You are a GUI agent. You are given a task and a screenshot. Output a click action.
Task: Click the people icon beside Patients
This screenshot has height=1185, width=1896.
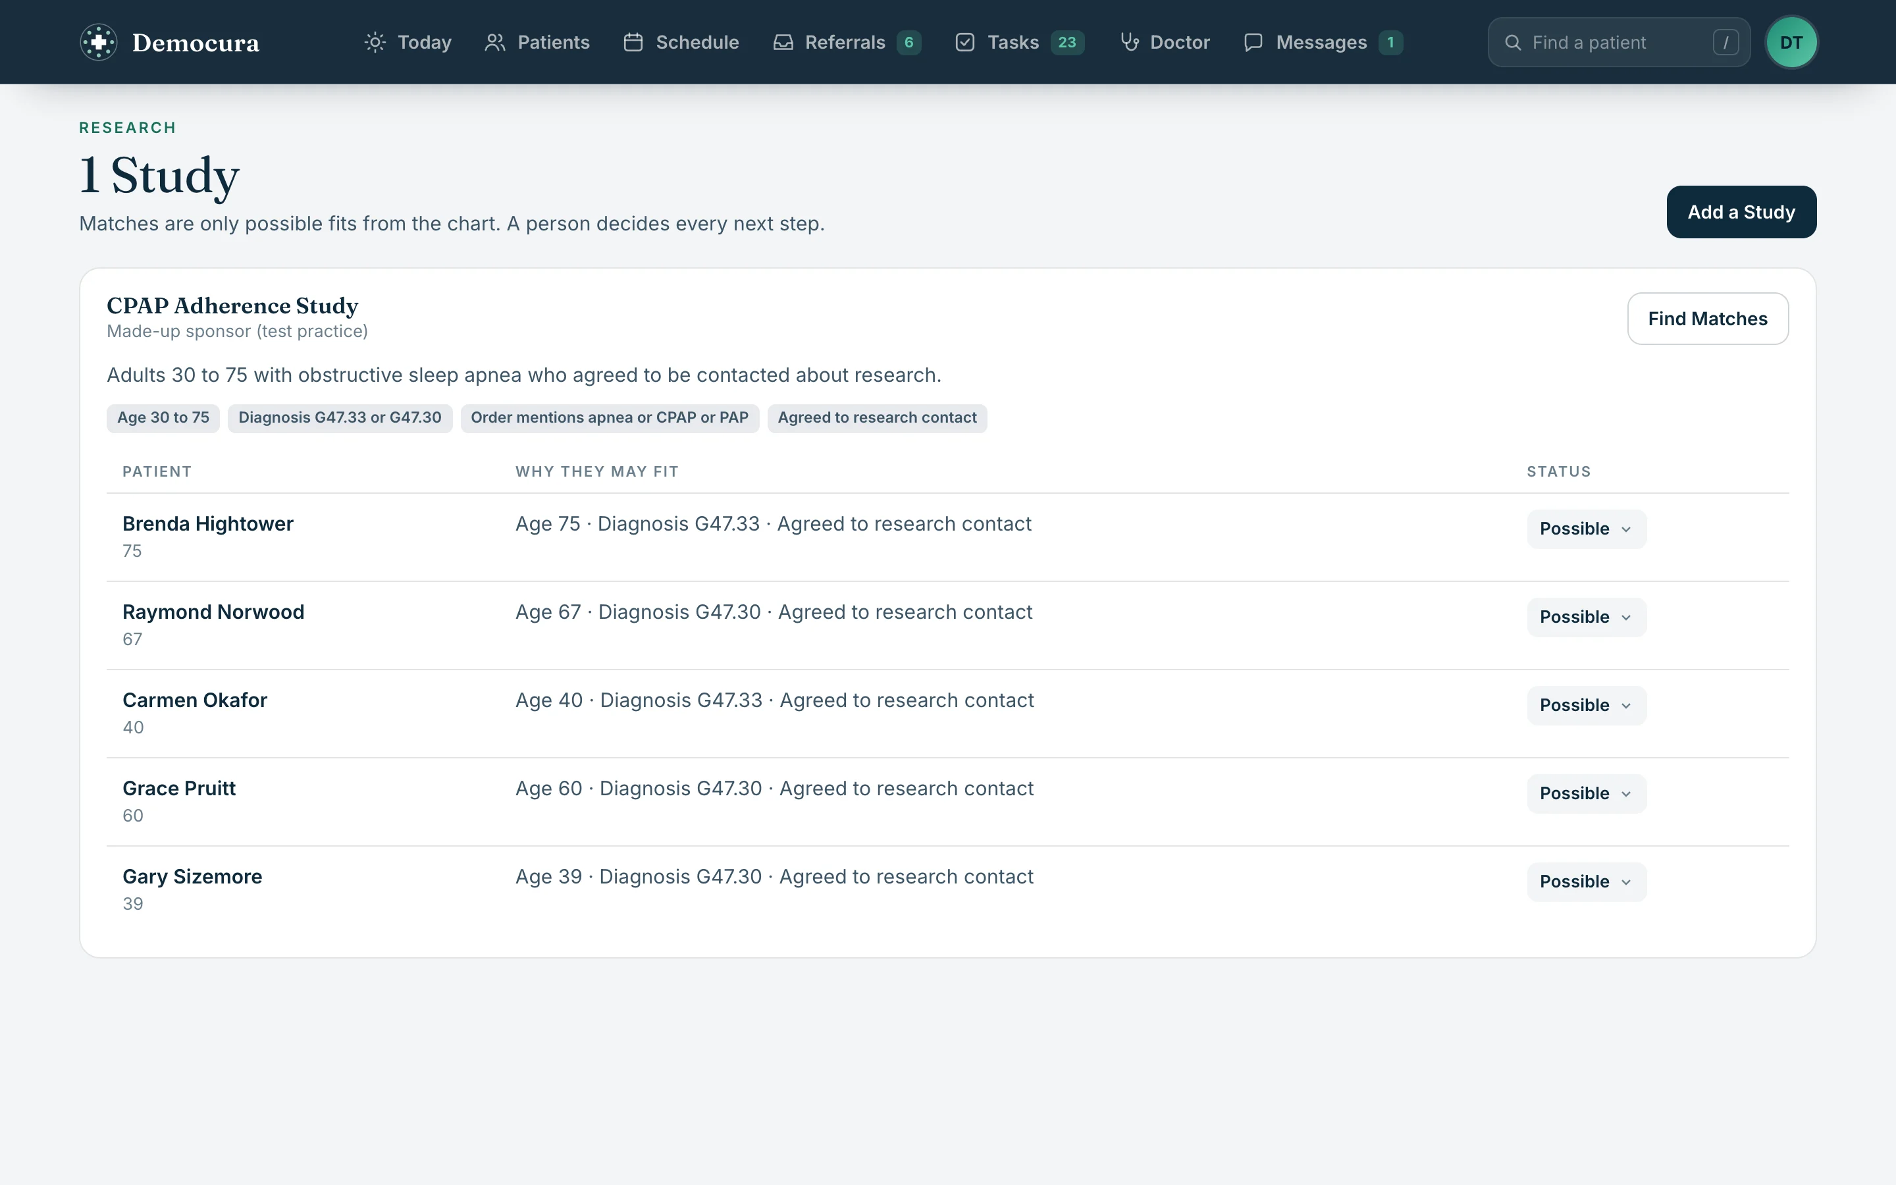click(495, 42)
